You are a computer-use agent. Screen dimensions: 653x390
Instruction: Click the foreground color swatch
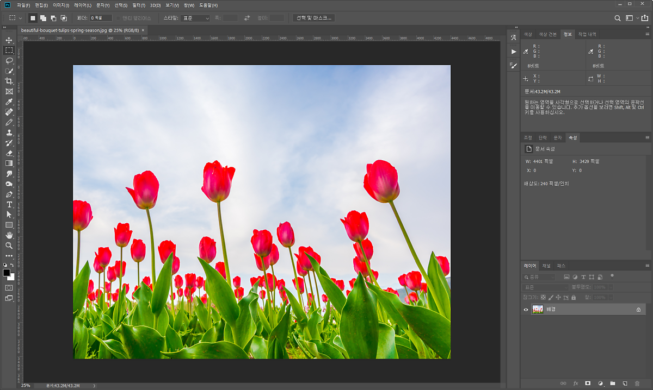click(7, 272)
